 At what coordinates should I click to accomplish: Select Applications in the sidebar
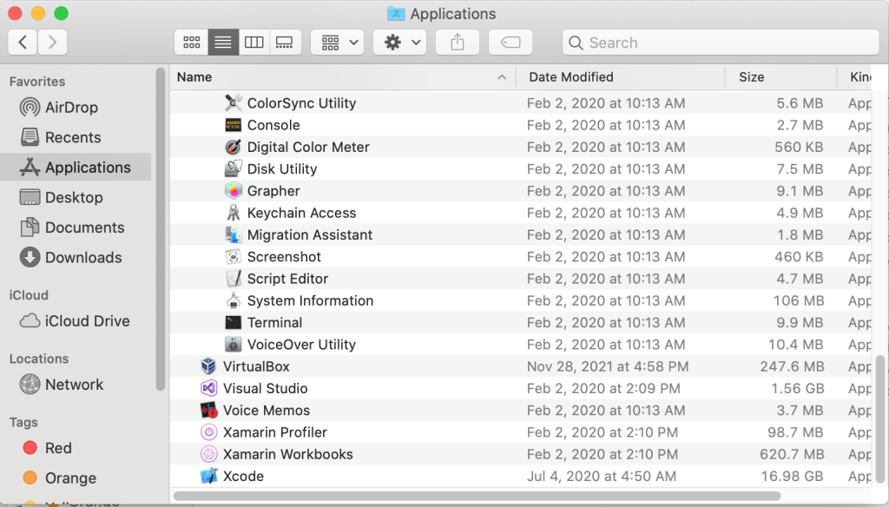(76, 168)
